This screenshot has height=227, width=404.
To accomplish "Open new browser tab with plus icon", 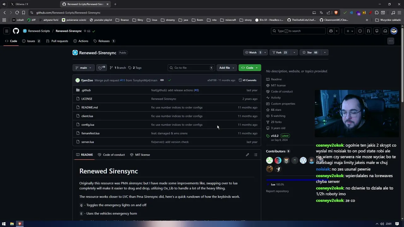I will [115, 4].
